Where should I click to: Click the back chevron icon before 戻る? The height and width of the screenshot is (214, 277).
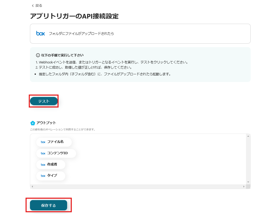click(33, 6)
